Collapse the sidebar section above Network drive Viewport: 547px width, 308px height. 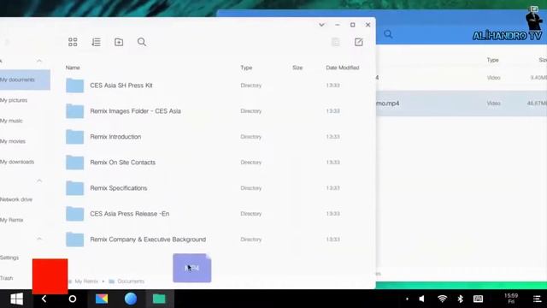(x=39, y=181)
